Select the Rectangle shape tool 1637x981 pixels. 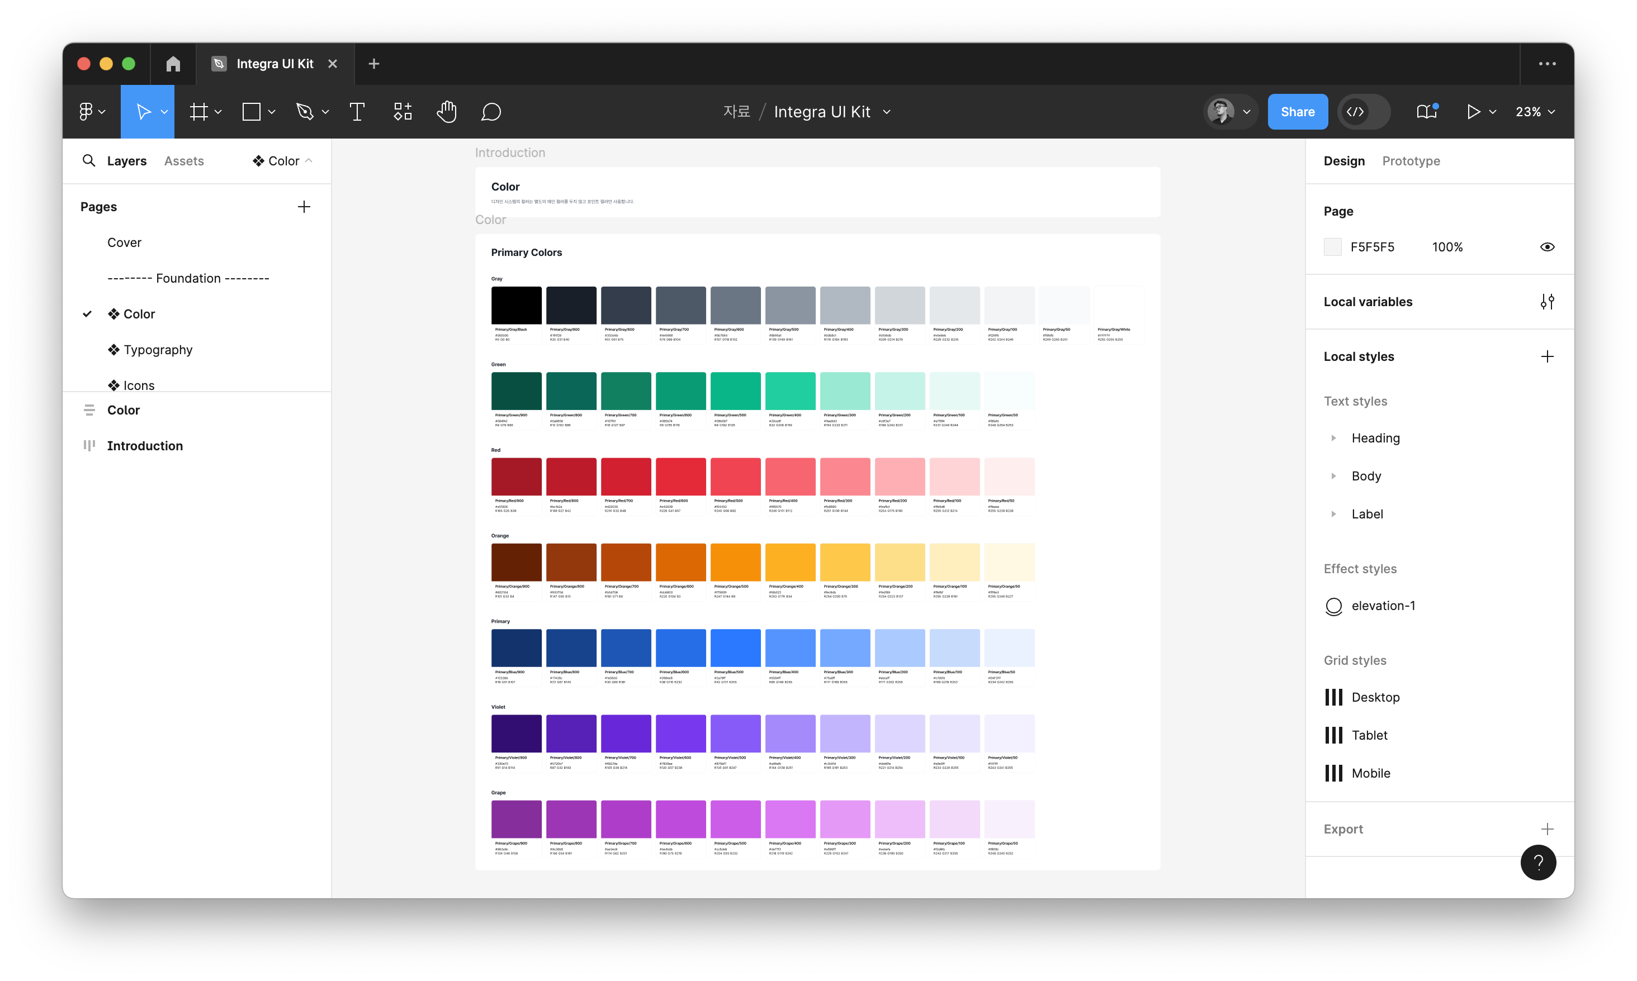252,112
